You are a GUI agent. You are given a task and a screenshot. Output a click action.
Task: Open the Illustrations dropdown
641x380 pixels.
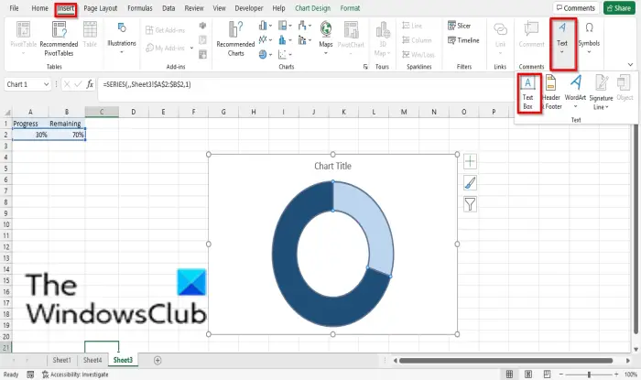122,38
